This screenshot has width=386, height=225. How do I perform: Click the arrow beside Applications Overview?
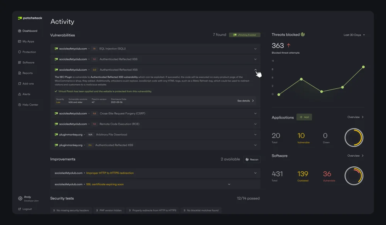point(362,117)
